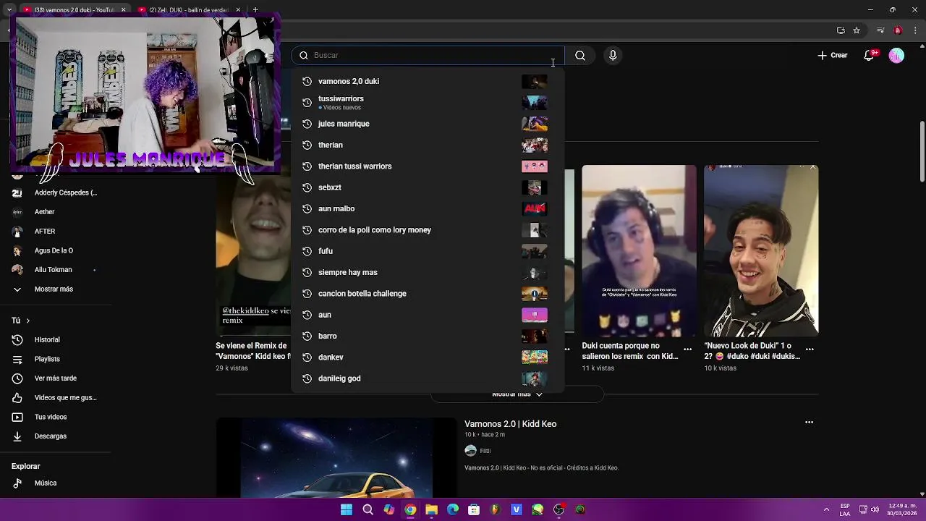
Task: Select the fufu suggestion
Action: (x=427, y=251)
